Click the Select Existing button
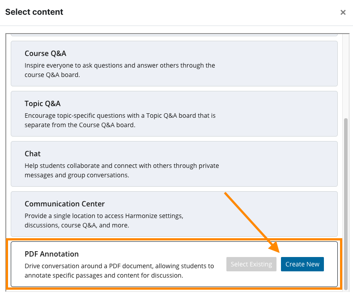The width and height of the screenshot is (353, 300). 251,264
